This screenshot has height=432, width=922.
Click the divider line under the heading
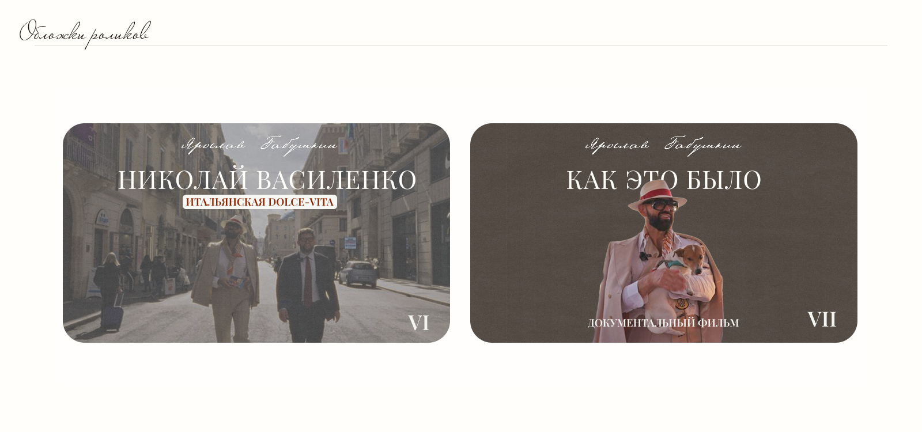461,46
